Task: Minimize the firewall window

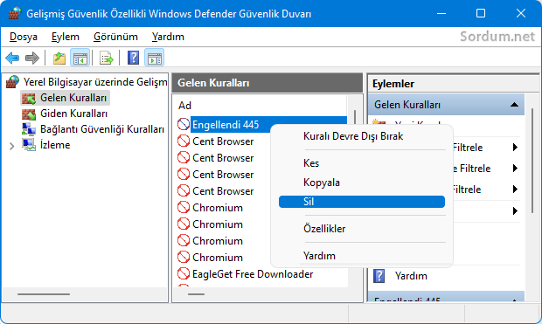Action: 441,13
